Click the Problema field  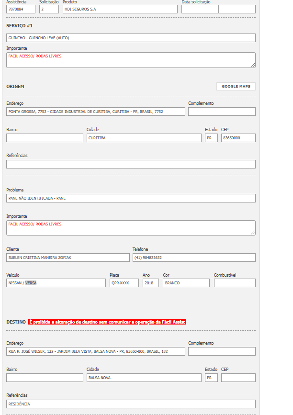131,198
